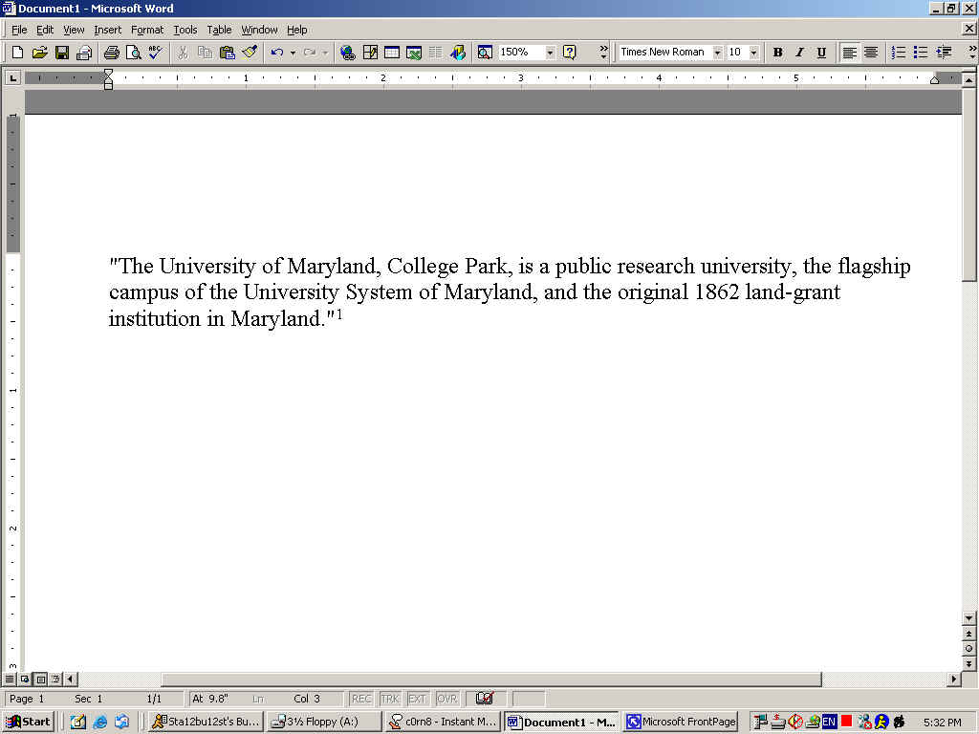
Task: Click the Windows Start button
Action: pyautogui.click(x=29, y=722)
